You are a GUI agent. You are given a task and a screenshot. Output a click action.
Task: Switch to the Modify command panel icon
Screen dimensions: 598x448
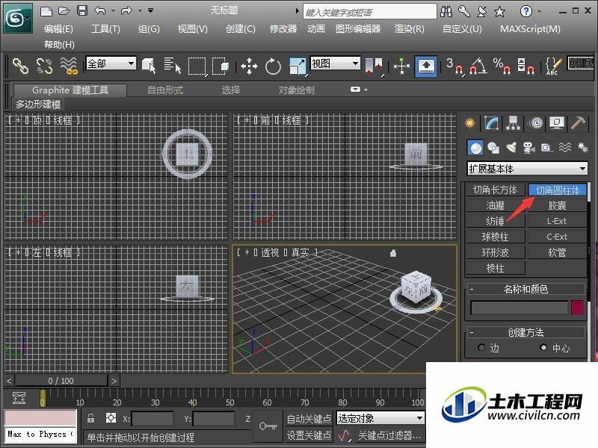click(492, 123)
